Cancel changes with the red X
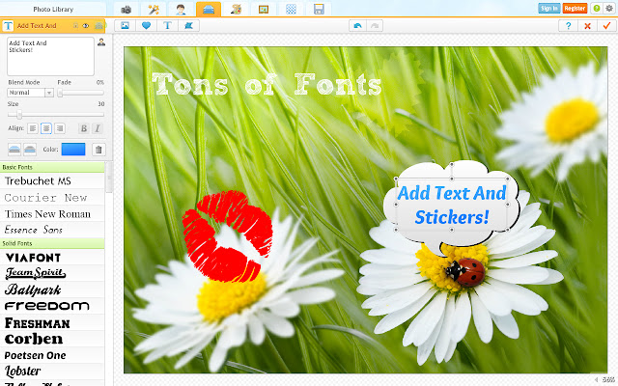 [588, 26]
